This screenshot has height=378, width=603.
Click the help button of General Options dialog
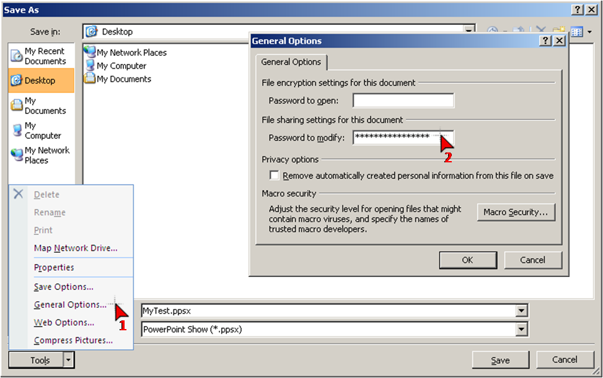545,41
